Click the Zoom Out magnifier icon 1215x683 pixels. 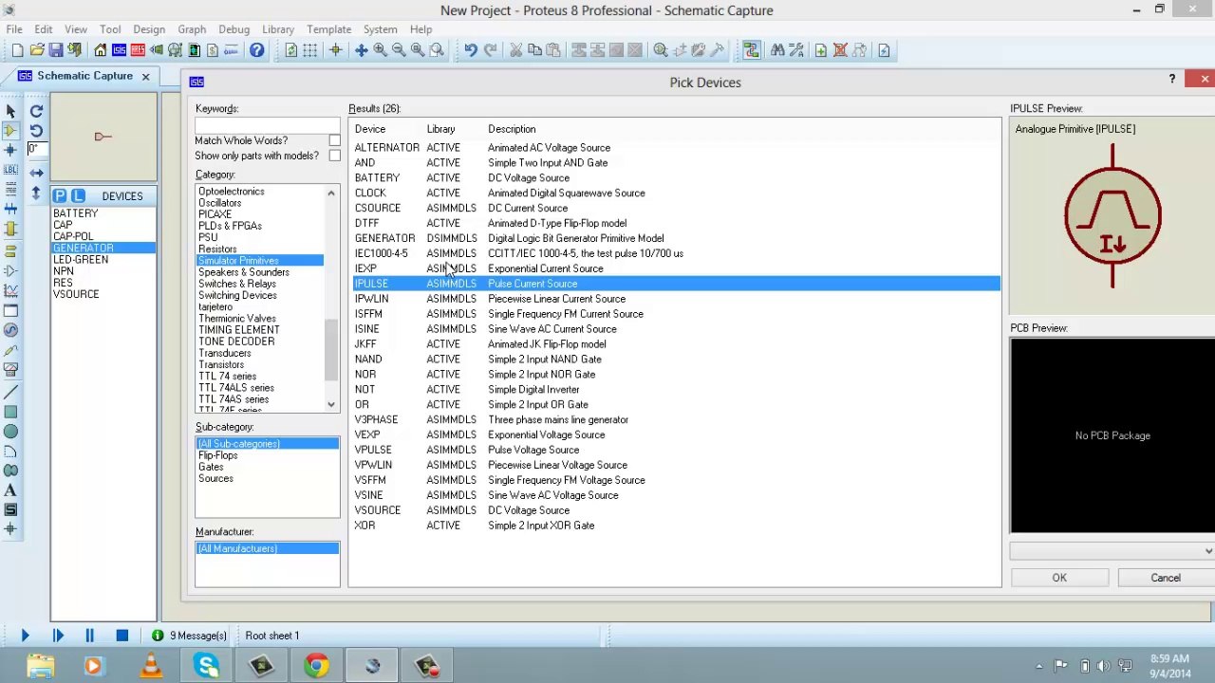tap(399, 50)
